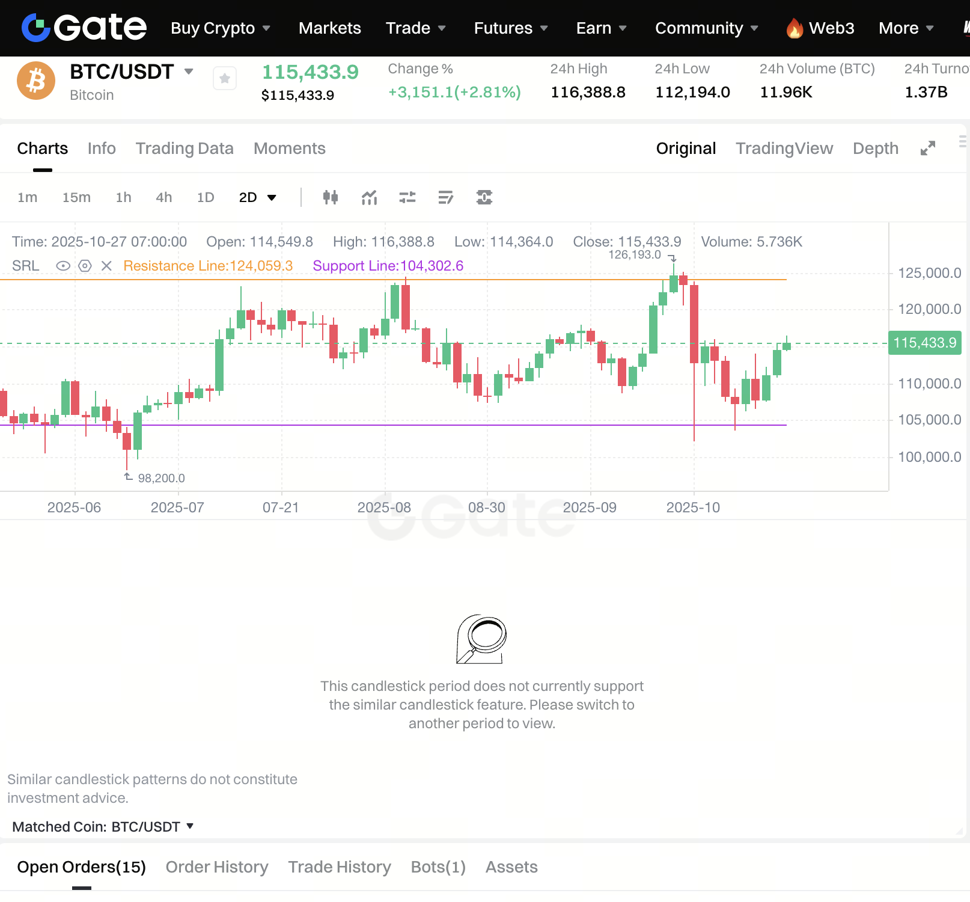Open the BTC/USDT pair selector dropdown
This screenshot has width=970, height=902.
point(189,72)
